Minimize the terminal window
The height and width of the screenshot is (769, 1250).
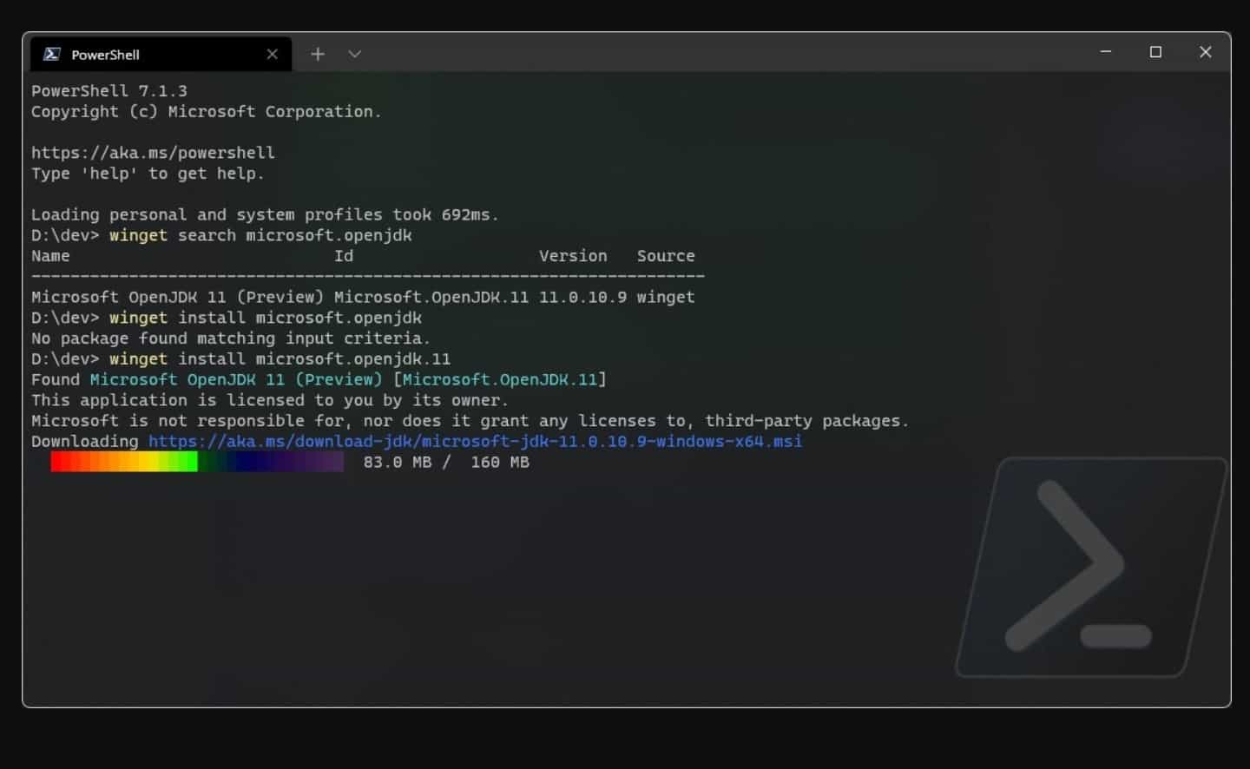(x=1106, y=52)
